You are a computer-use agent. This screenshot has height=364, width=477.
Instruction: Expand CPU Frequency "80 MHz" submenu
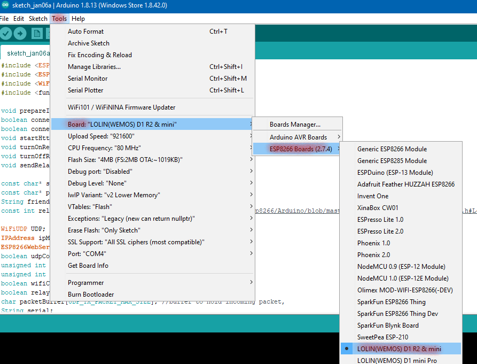click(152, 148)
